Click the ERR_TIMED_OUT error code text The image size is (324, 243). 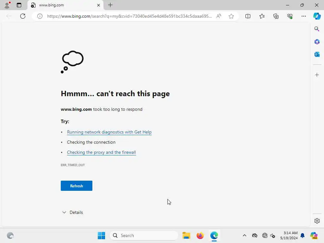tap(73, 165)
